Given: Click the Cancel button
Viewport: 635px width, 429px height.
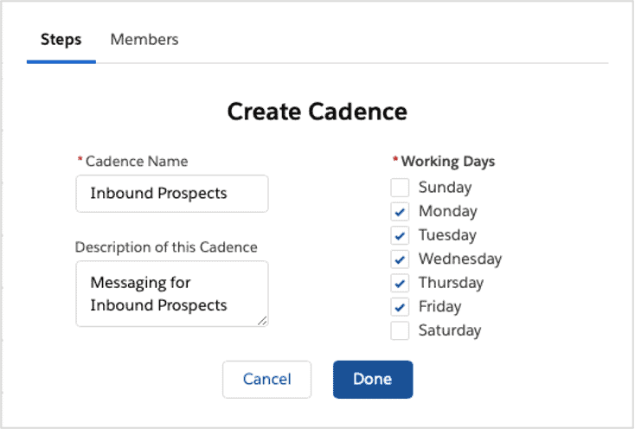Looking at the screenshot, I should 266,379.
